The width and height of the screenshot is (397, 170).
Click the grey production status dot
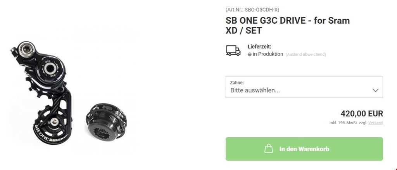[250, 54]
